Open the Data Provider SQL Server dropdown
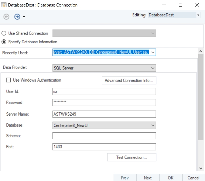205x181 pixels. pos(153,68)
